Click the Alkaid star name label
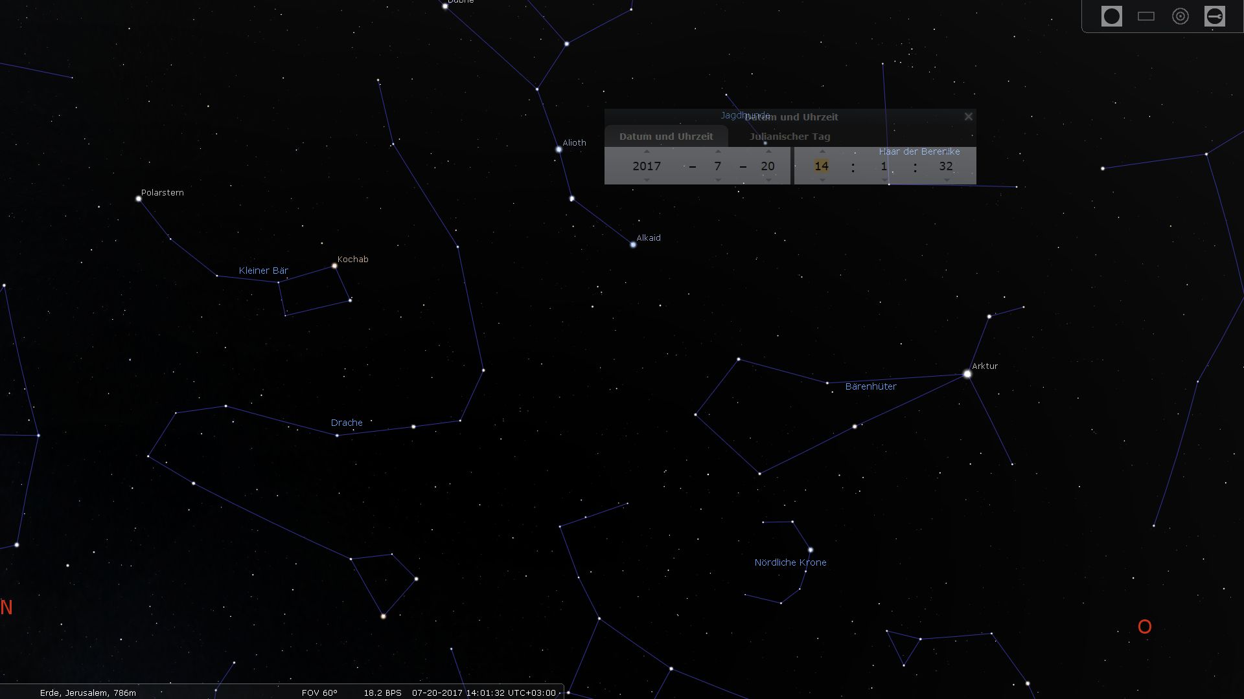The width and height of the screenshot is (1244, 699). [649, 238]
